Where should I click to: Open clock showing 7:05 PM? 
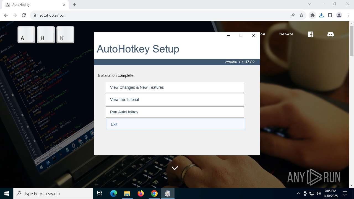coord(330,193)
